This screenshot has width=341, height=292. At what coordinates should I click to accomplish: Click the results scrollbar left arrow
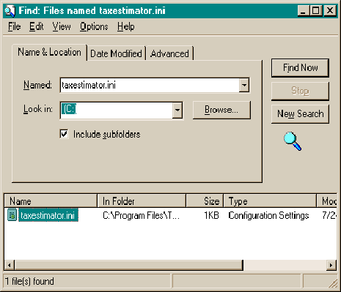[10, 265]
